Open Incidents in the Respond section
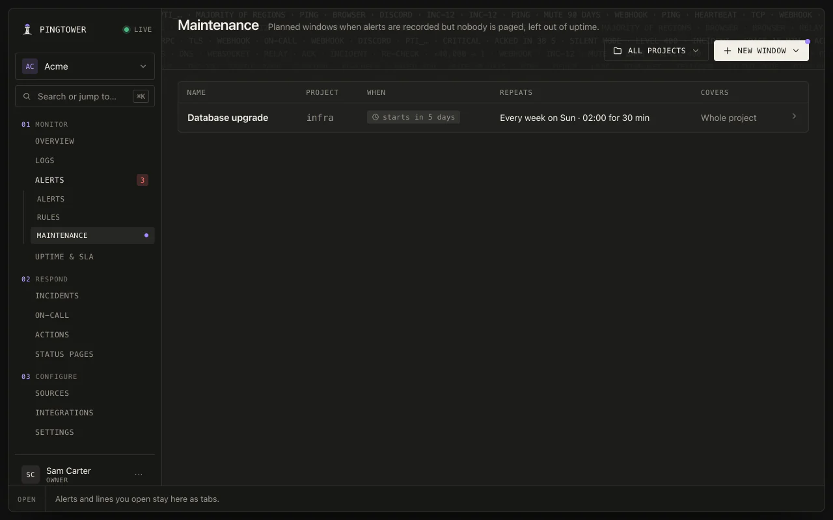Viewport: 833px width, 520px height. [57, 296]
